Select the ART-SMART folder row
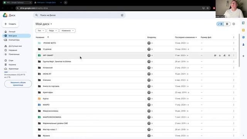Viewport: 247px width, 139px height. [136, 55]
